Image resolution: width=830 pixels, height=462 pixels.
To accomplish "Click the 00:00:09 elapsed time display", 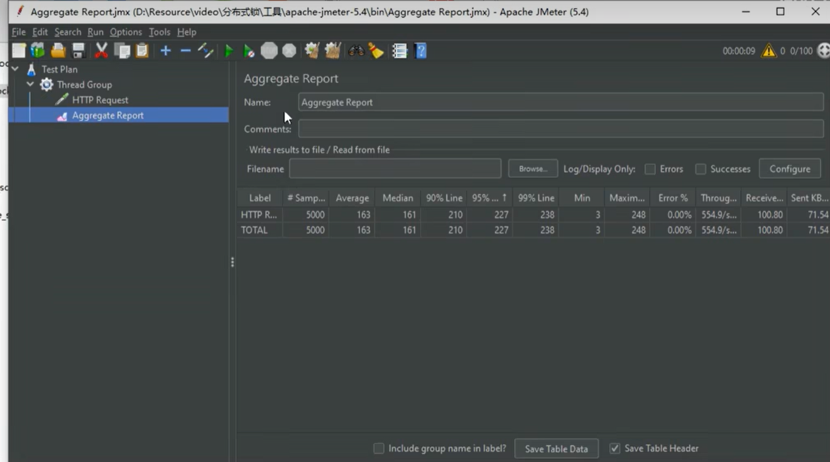I will [739, 51].
